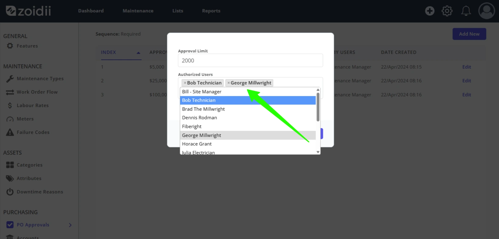This screenshot has height=239, width=499.
Task: Click the dropdown list scroll-down arrow
Action: 318,152
